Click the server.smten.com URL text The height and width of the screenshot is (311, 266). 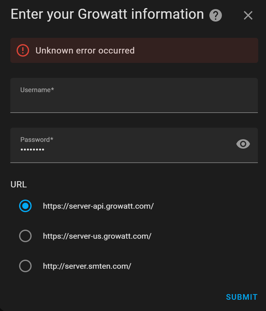87,266
